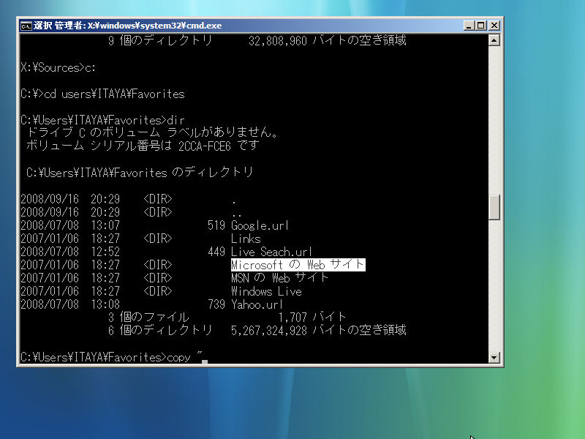Image resolution: width=585 pixels, height=439 pixels.
Task: Click the 'dir' command after the Favorites prompt
Action: coord(175,120)
